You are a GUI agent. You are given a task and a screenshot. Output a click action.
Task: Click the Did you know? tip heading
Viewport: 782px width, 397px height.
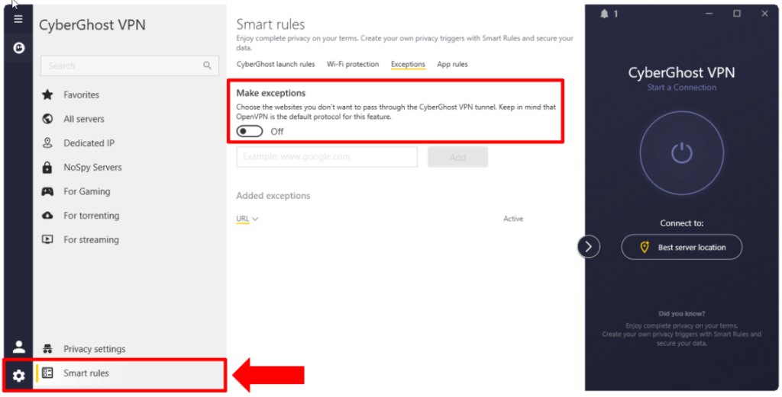681,314
